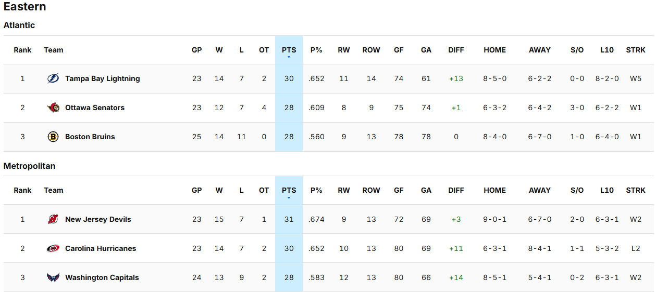Viewport: 656px width, 292px height.
Task: Open the Tampa Bay Lightning team link
Action: pos(103,79)
